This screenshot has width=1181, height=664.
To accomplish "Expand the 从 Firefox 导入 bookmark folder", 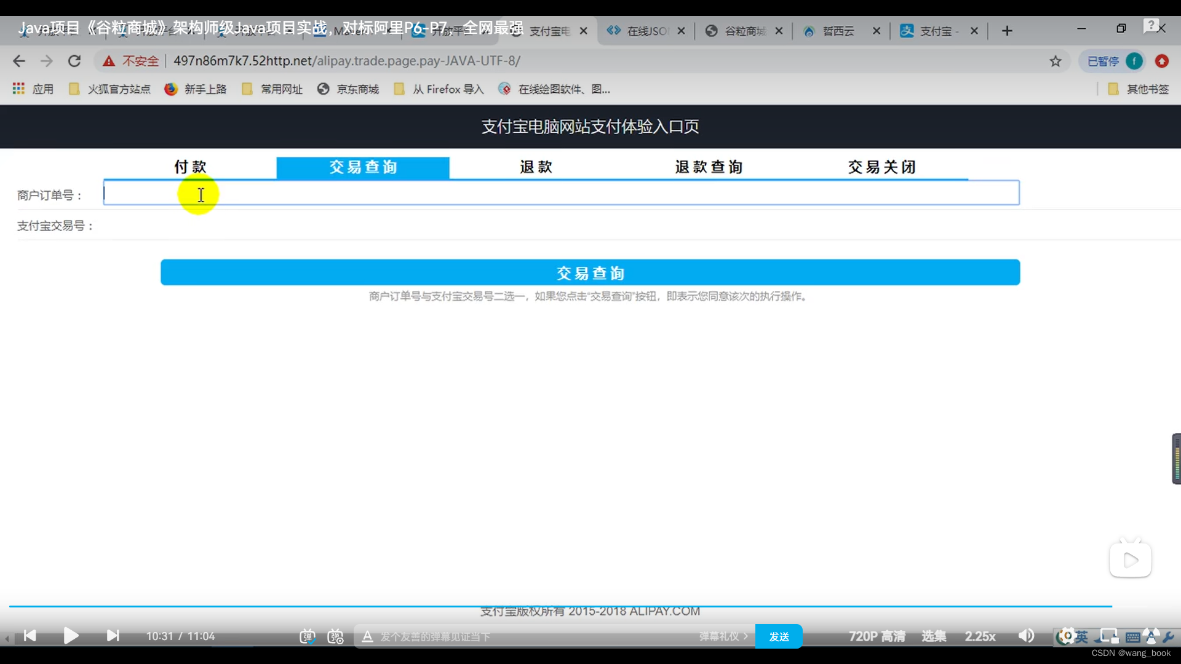I will coord(439,89).
